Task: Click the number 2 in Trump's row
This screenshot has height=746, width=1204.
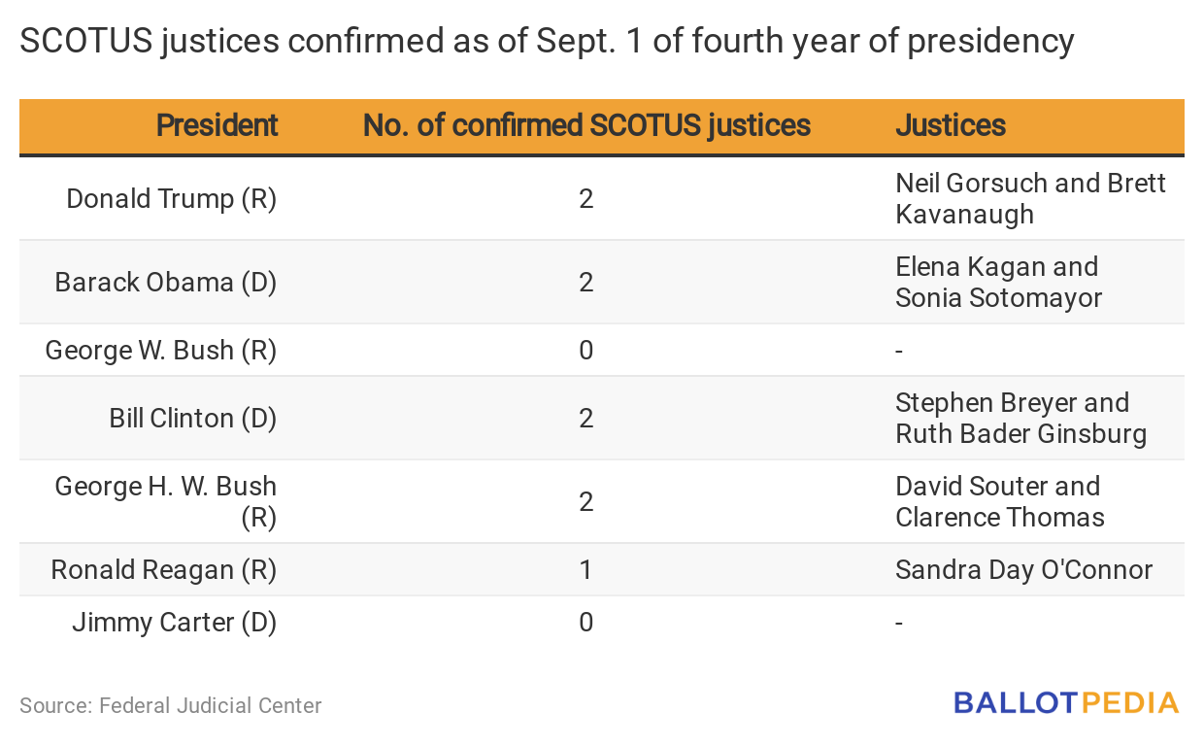Action: click(x=585, y=199)
